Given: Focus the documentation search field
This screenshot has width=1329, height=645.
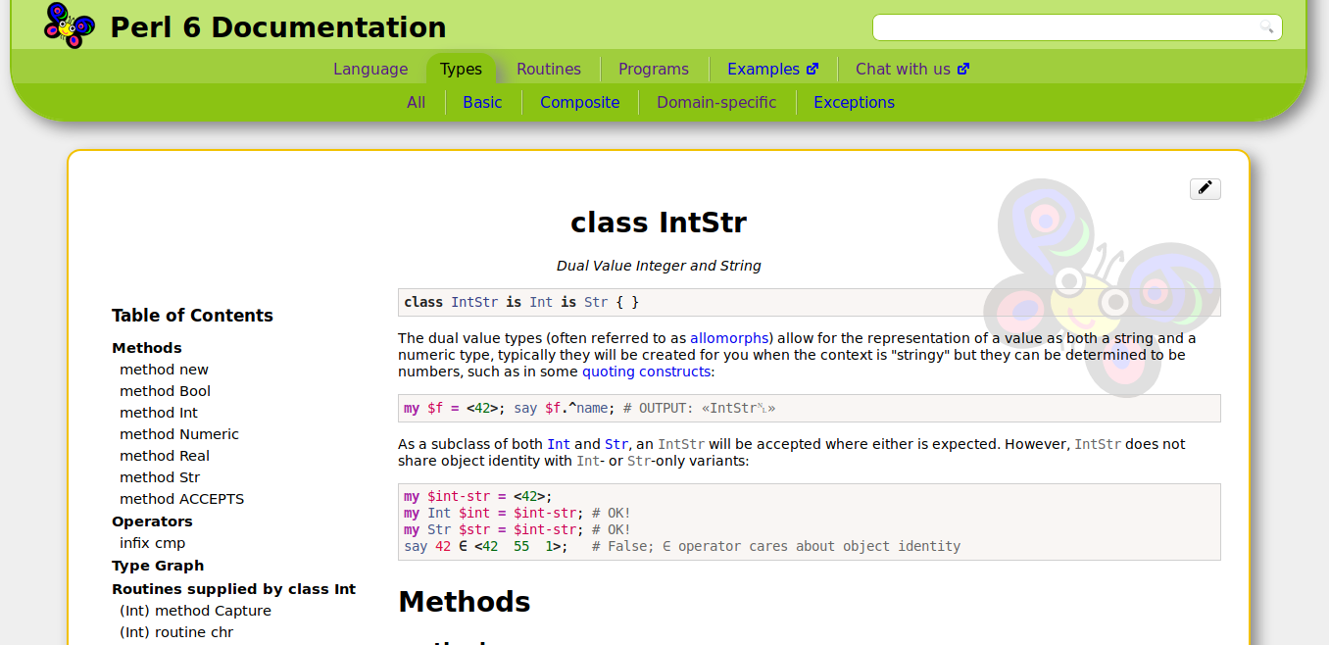Looking at the screenshot, I should pos(1077,27).
